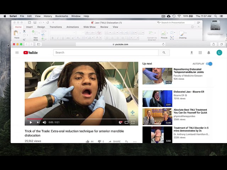This screenshot has height=170, width=227.
Task: Open video player settings gear
Action: (120, 123)
